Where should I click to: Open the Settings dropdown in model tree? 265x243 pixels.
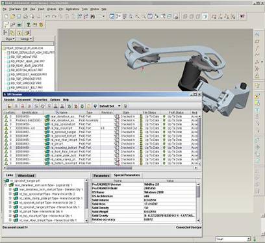click(26, 39)
